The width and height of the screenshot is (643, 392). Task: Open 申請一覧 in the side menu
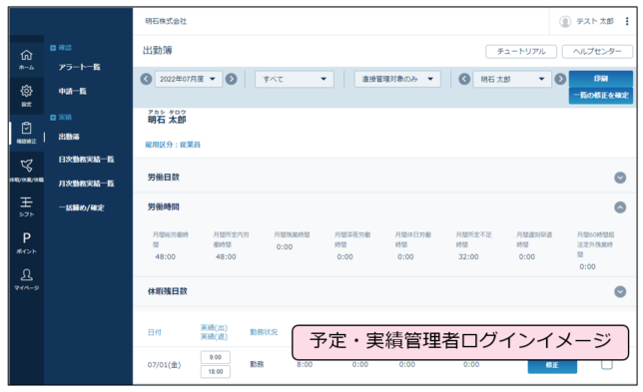[72, 91]
